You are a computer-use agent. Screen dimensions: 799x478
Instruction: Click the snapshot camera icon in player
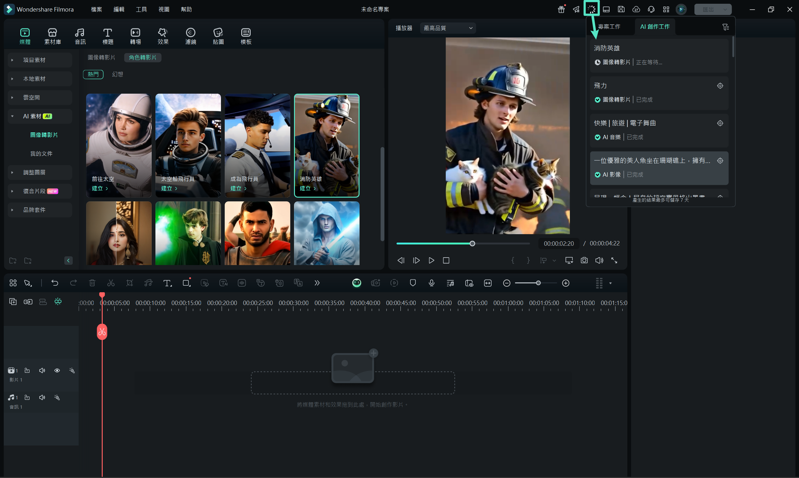pos(584,260)
